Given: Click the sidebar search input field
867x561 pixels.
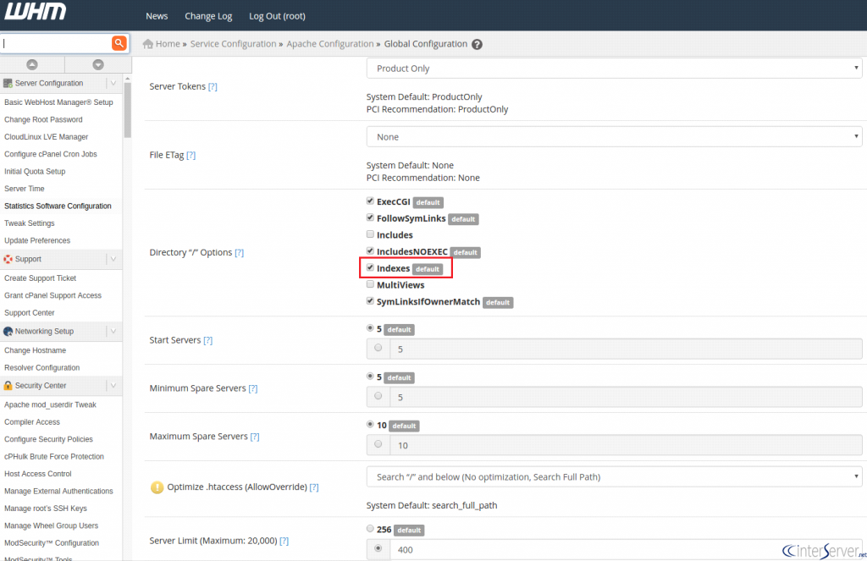Looking at the screenshot, I should coord(56,43).
